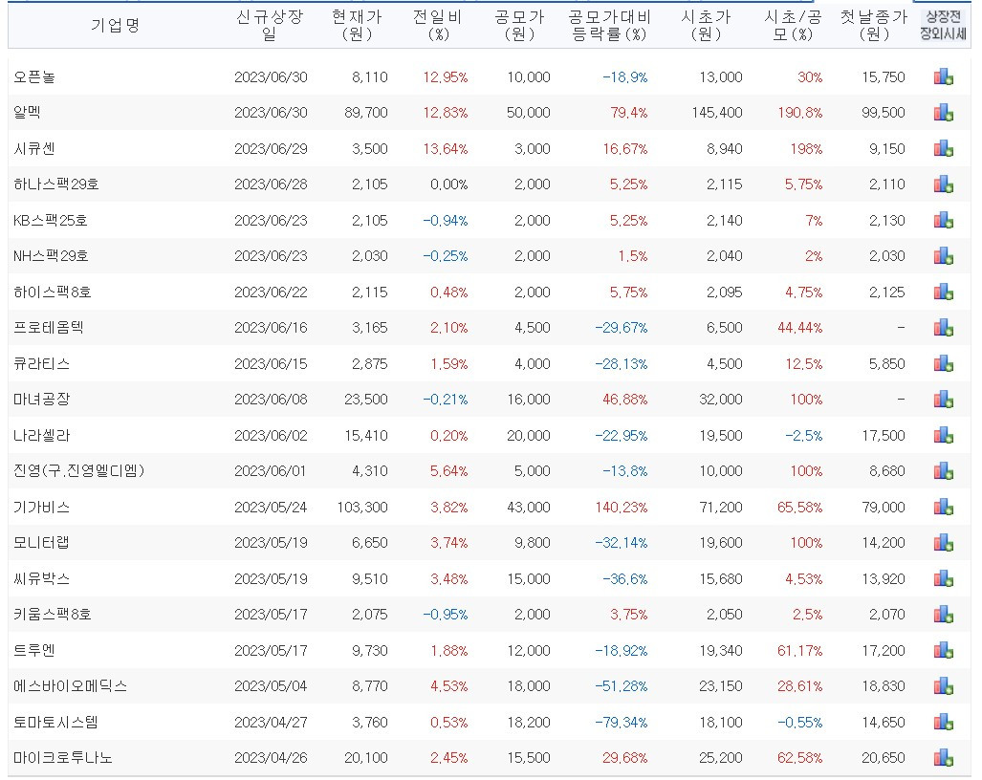The width and height of the screenshot is (982, 780).
Task: Select 에스바이오메딕스 offering price 18,000
Action: [x=529, y=686]
